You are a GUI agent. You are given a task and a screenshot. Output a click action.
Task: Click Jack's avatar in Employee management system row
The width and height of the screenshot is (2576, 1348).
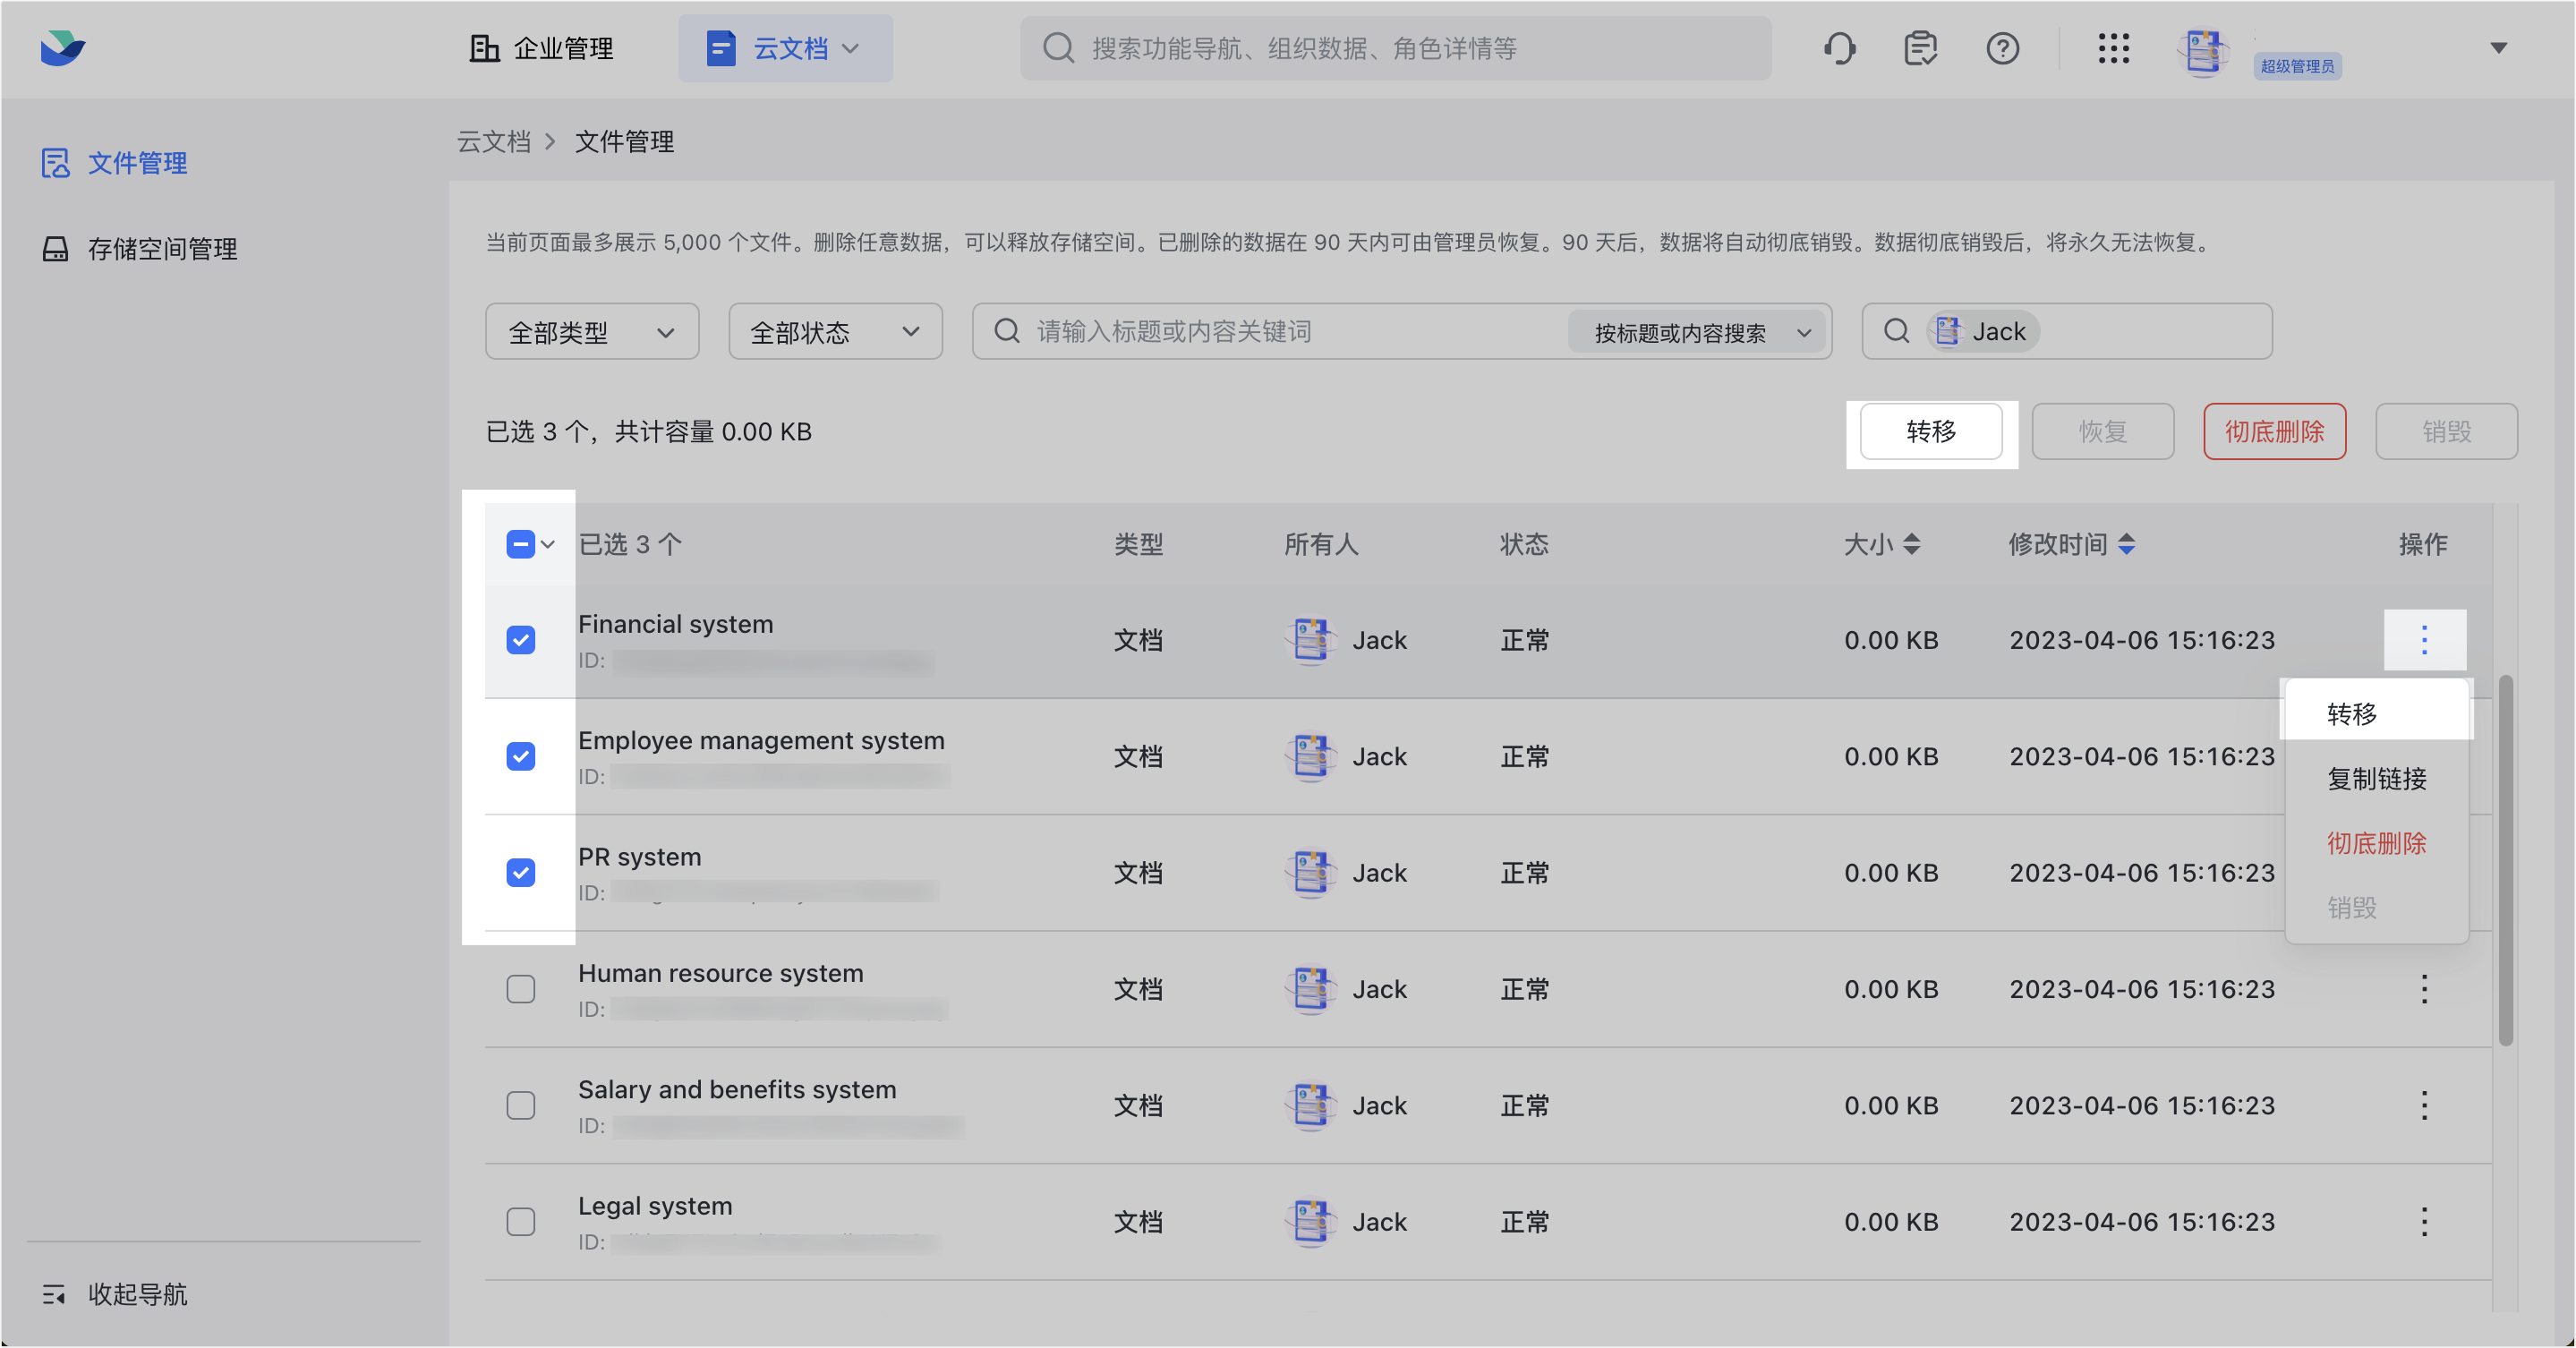(1310, 756)
